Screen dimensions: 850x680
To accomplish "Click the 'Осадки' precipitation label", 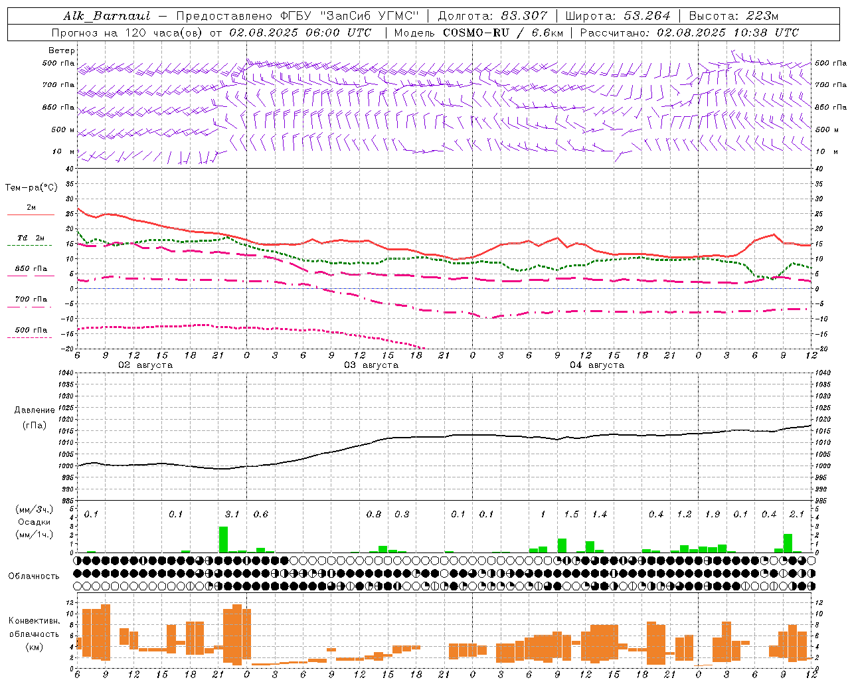I will 34,522.
